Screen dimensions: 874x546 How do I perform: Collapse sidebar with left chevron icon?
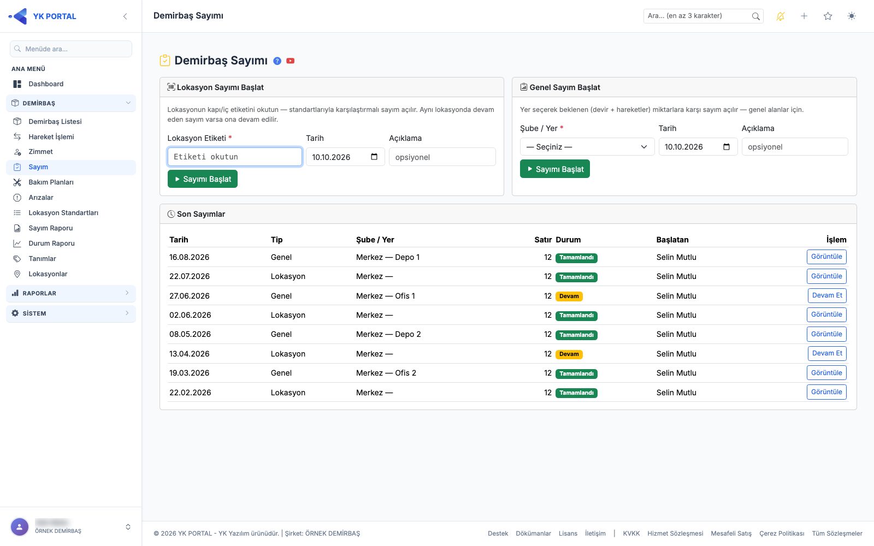point(125,16)
